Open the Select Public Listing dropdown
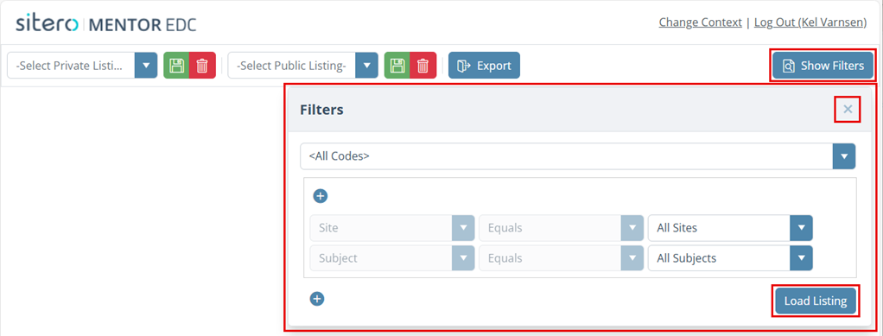Image resolution: width=883 pixels, height=336 pixels. pyautogui.click(x=303, y=66)
